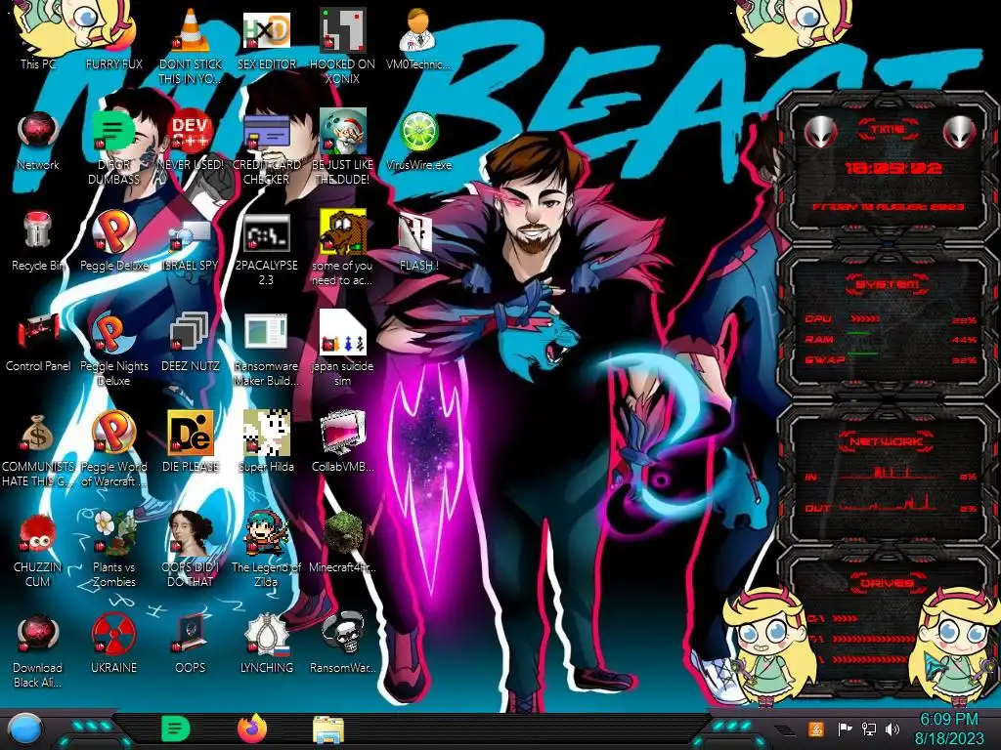Image resolution: width=1001 pixels, height=750 pixels.
Task: Open the DEEZ NUTZ stacked windows shortcut
Action: pyautogui.click(x=191, y=341)
